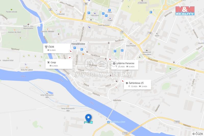Click the Hotel Prácheň marker
The height and width of the screenshot is (136, 204).
point(131,44)
